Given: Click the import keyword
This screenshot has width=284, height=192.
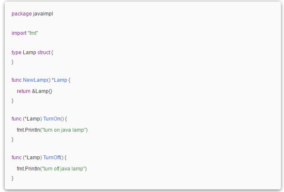Looking at the screenshot, I should click(x=19, y=33).
